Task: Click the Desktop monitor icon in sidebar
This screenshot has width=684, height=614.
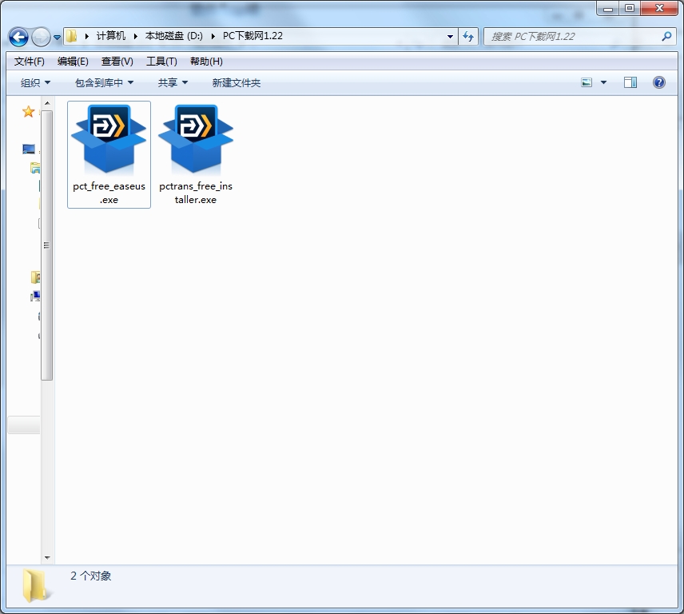Action: [29, 150]
